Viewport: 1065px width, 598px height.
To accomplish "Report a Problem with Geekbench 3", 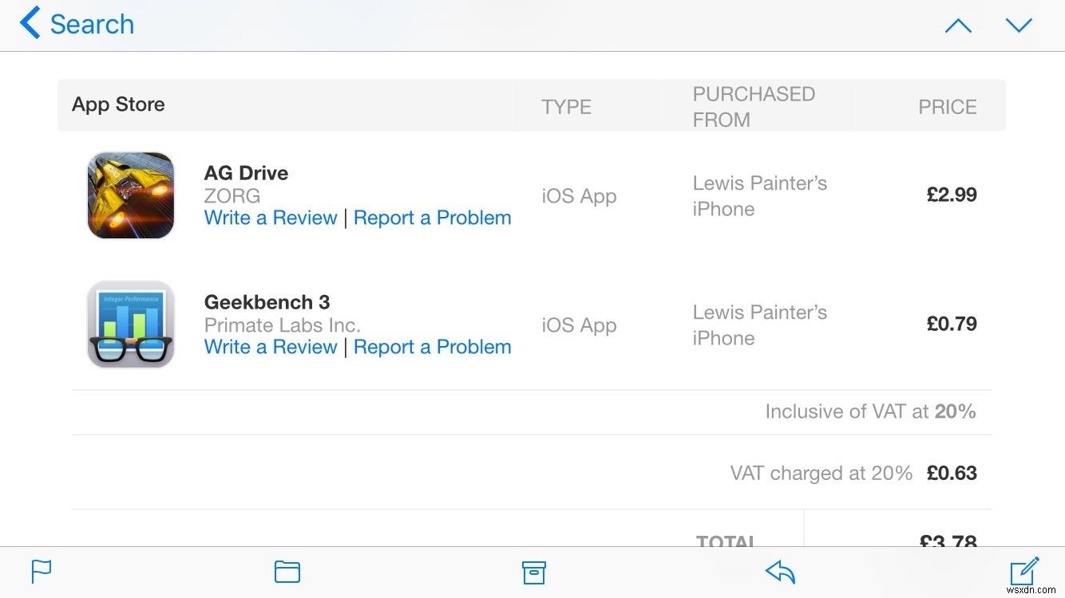I will 432,346.
